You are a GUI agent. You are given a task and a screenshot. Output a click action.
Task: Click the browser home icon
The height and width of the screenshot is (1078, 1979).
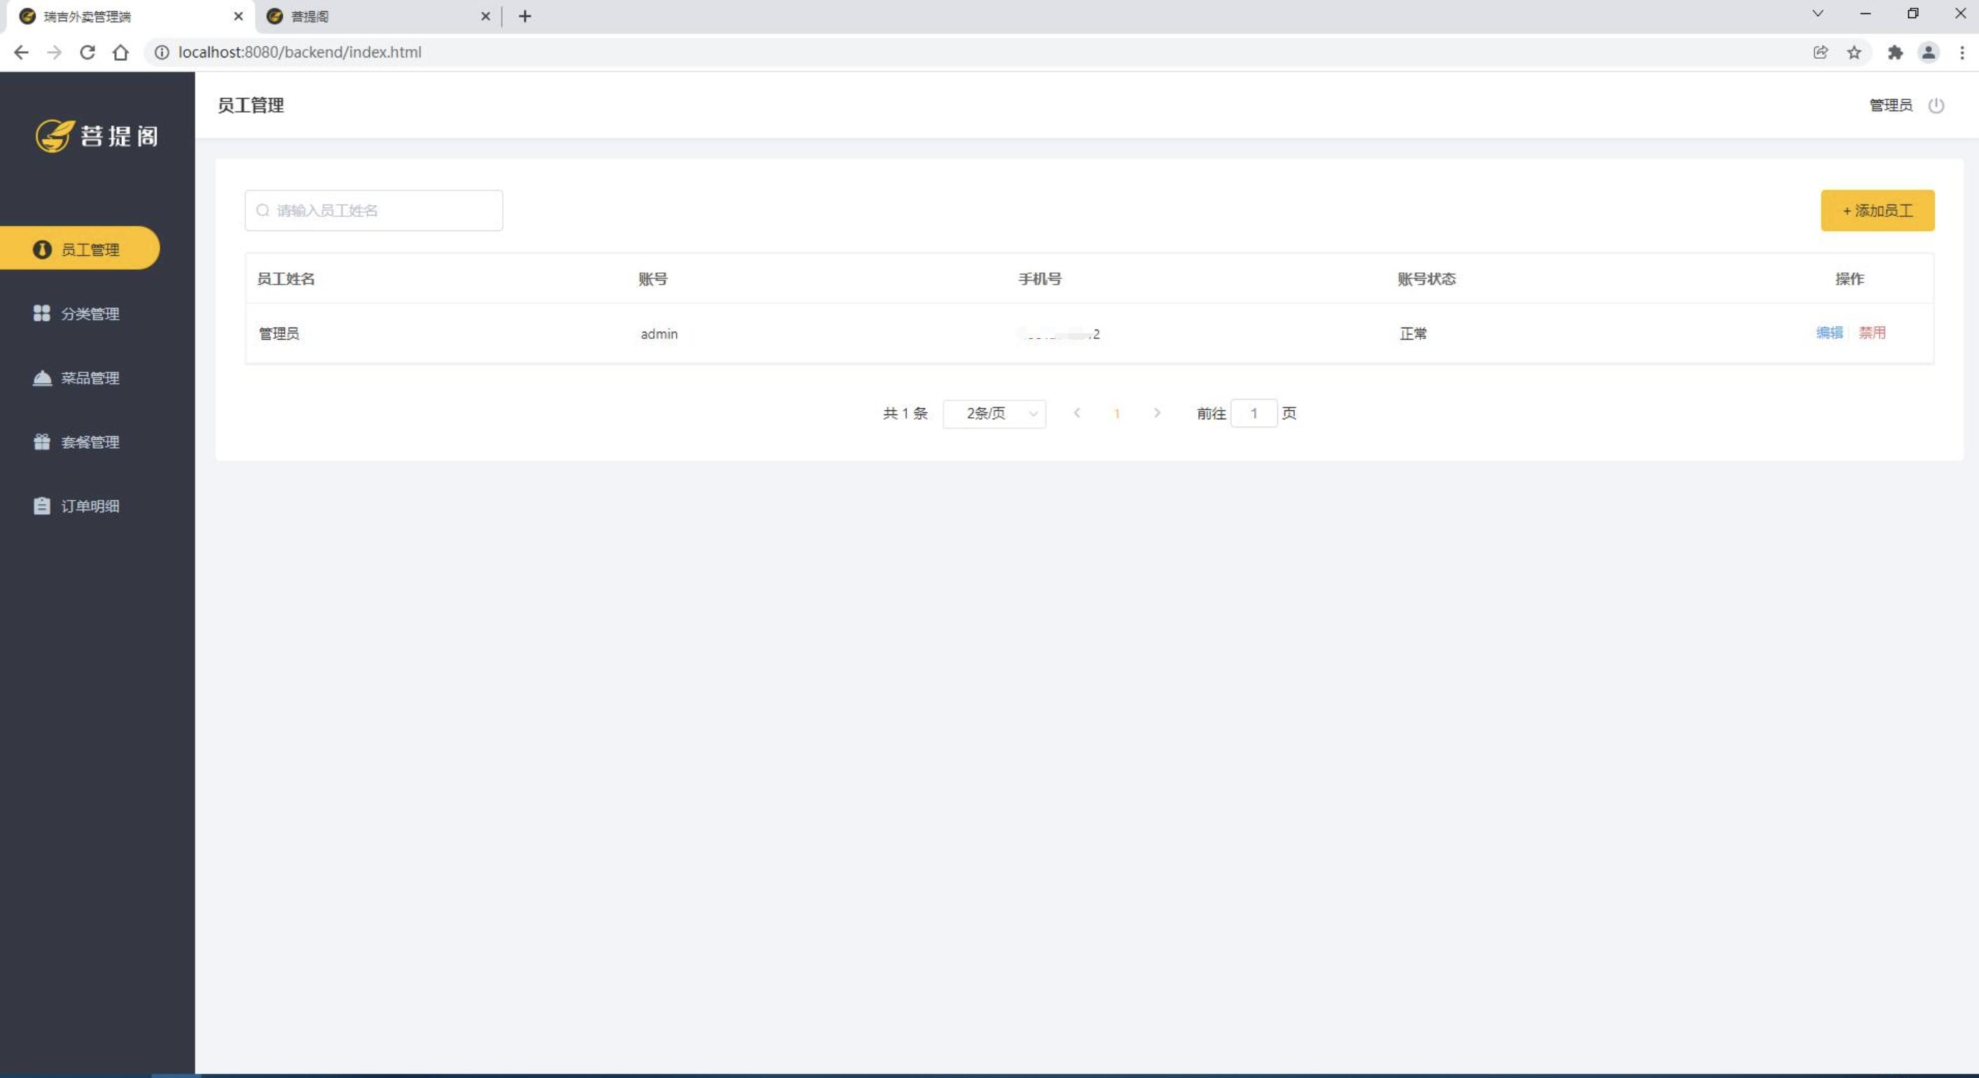click(120, 52)
